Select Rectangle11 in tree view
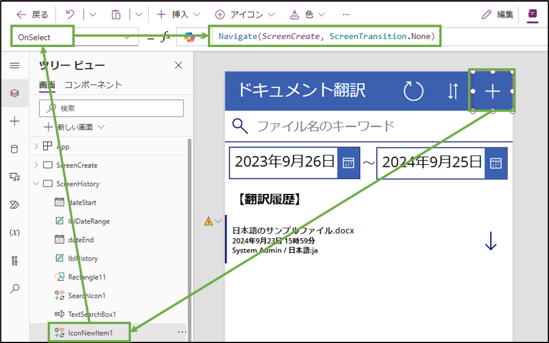The width and height of the screenshot is (549, 343). coord(87,277)
